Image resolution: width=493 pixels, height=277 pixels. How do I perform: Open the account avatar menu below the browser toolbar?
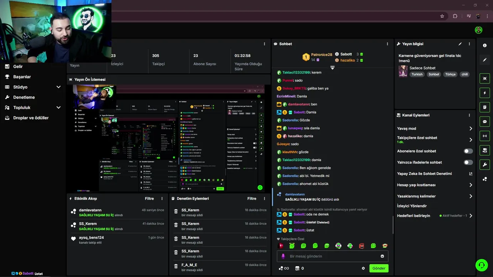tap(478, 30)
